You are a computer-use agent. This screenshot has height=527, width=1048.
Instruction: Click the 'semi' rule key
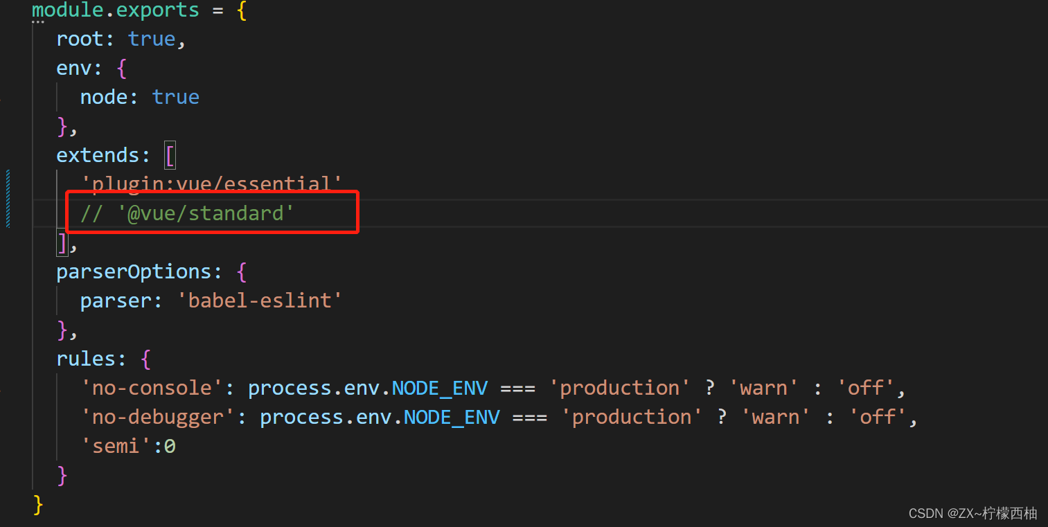(116, 446)
